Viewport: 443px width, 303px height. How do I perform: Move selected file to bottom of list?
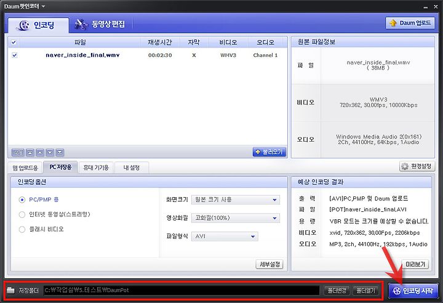coord(60,153)
